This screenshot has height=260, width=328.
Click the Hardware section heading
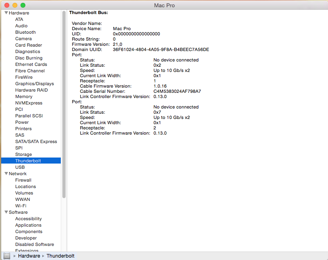[19, 13]
